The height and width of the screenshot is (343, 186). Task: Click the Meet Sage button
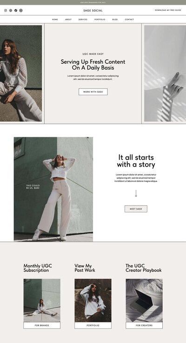tap(136, 209)
